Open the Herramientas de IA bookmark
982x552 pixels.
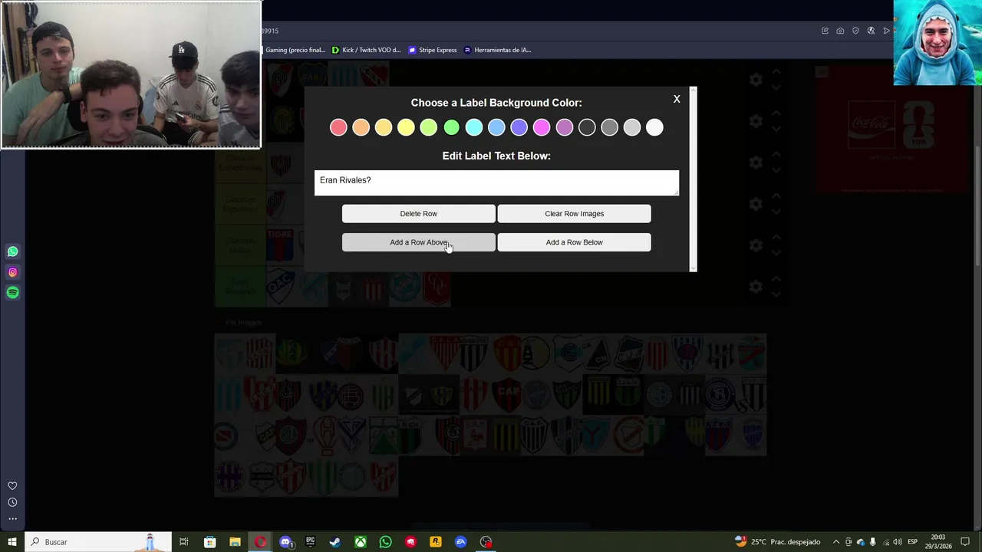pyautogui.click(x=497, y=50)
